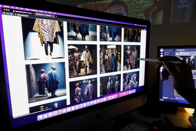Toggle the Discord microphone mute

tap(170, 99)
